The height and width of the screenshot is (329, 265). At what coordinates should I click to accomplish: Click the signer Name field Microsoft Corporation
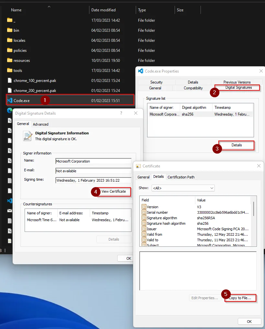coord(93,161)
